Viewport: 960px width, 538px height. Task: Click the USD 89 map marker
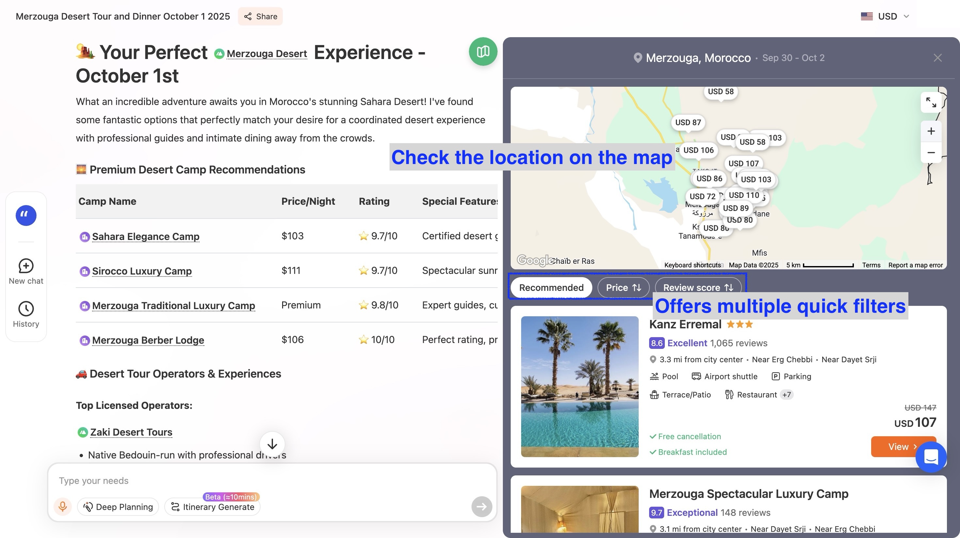[735, 208]
